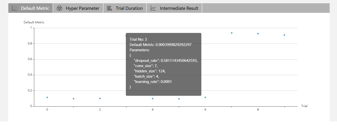Viewport: 337px width, 138px height.
Task: Click the learning_rate line in the tooltip
Action: click(x=153, y=82)
